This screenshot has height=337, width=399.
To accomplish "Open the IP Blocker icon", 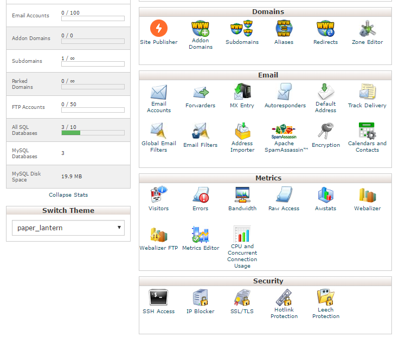I will click(200, 298).
